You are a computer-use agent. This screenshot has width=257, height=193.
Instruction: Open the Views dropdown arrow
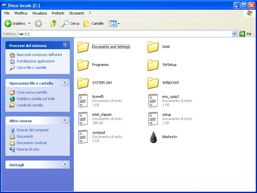pyautogui.click(x=119, y=23)
